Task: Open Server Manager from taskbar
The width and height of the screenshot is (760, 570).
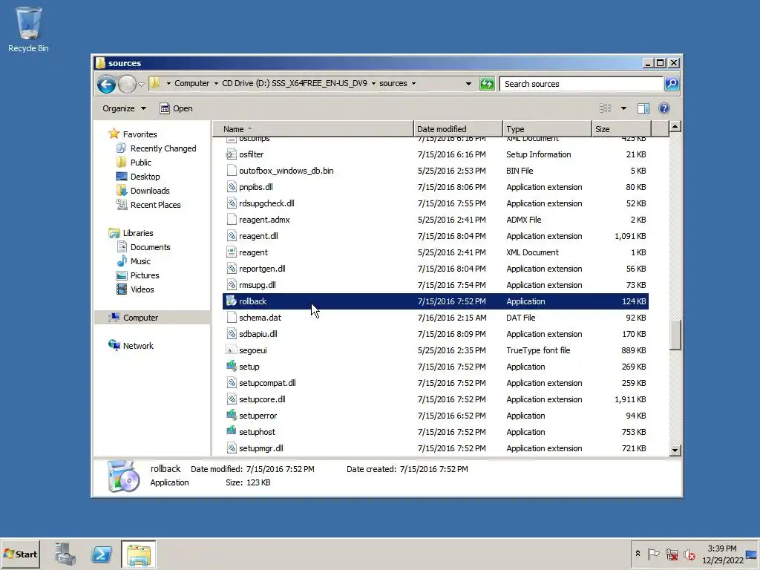Action: coord(65,554)
